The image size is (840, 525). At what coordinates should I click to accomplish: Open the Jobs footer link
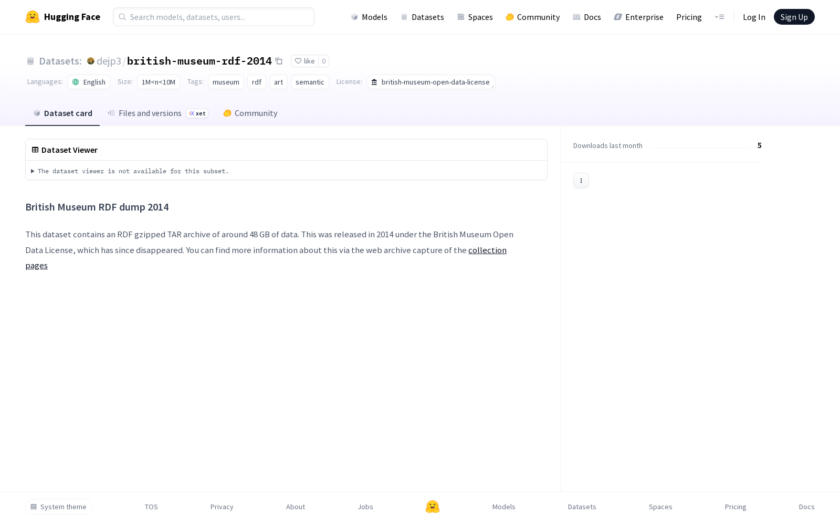tap(365, 507)
